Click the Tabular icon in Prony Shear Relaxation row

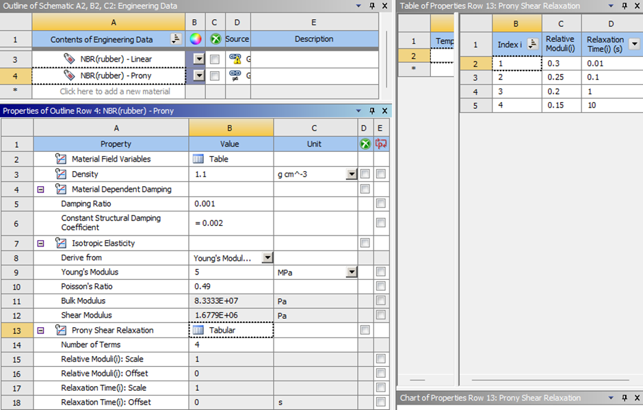tap(198, 330)
